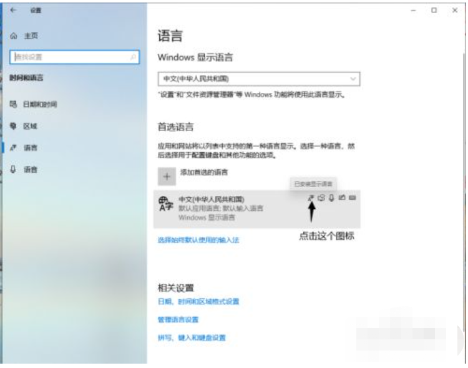
Task: Click the plus button 添加首选的语言
Action: (x=167, y=177)
